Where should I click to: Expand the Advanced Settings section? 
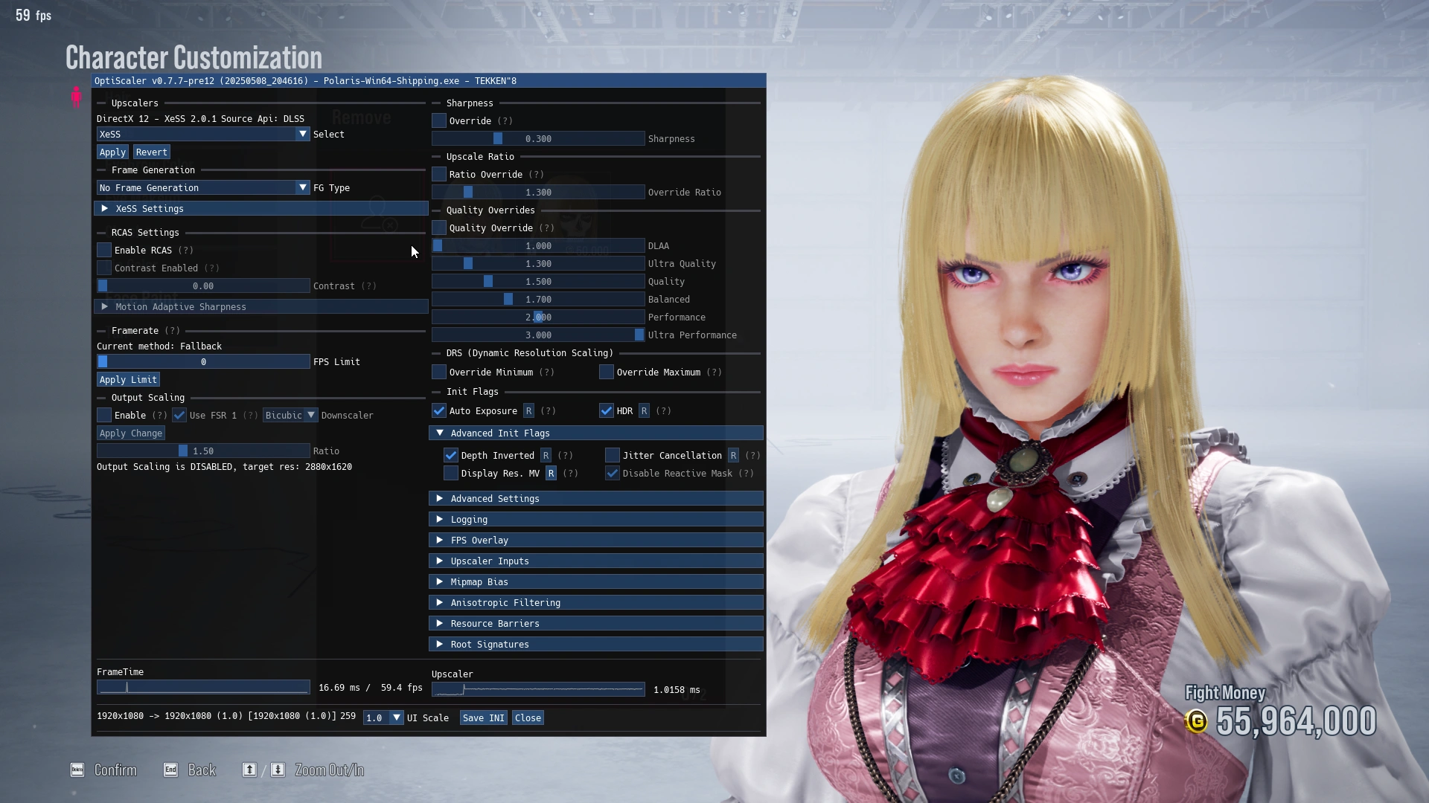click(596, 498)
